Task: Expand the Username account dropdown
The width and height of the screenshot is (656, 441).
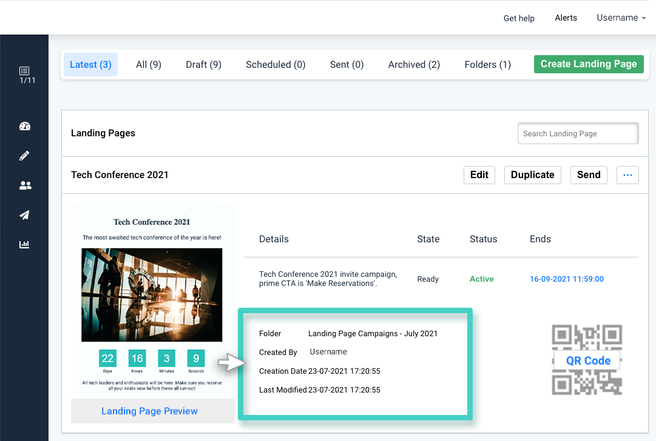Action: pos(621,18)
